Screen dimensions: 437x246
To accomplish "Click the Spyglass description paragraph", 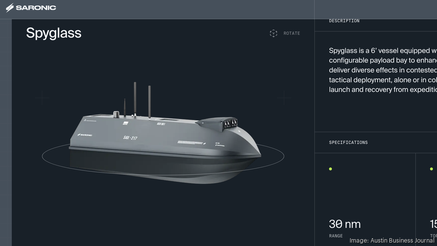I will point(383,70).
